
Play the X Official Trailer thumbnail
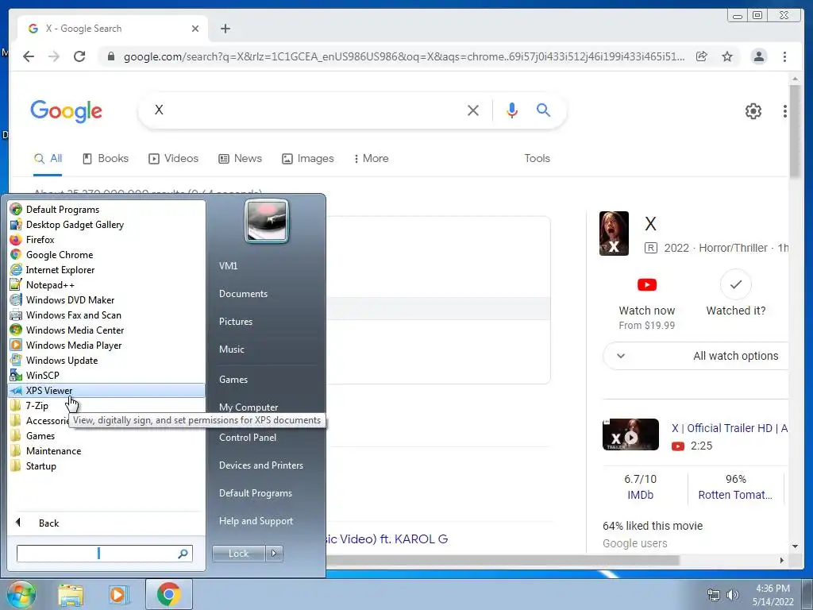[630, 434]
